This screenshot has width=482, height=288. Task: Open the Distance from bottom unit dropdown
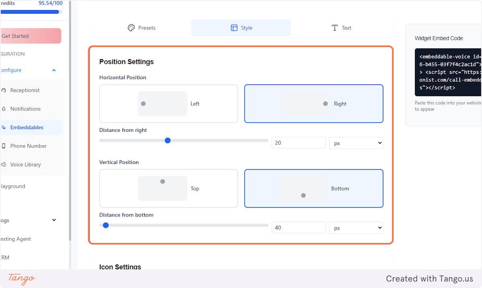(356, 228)
